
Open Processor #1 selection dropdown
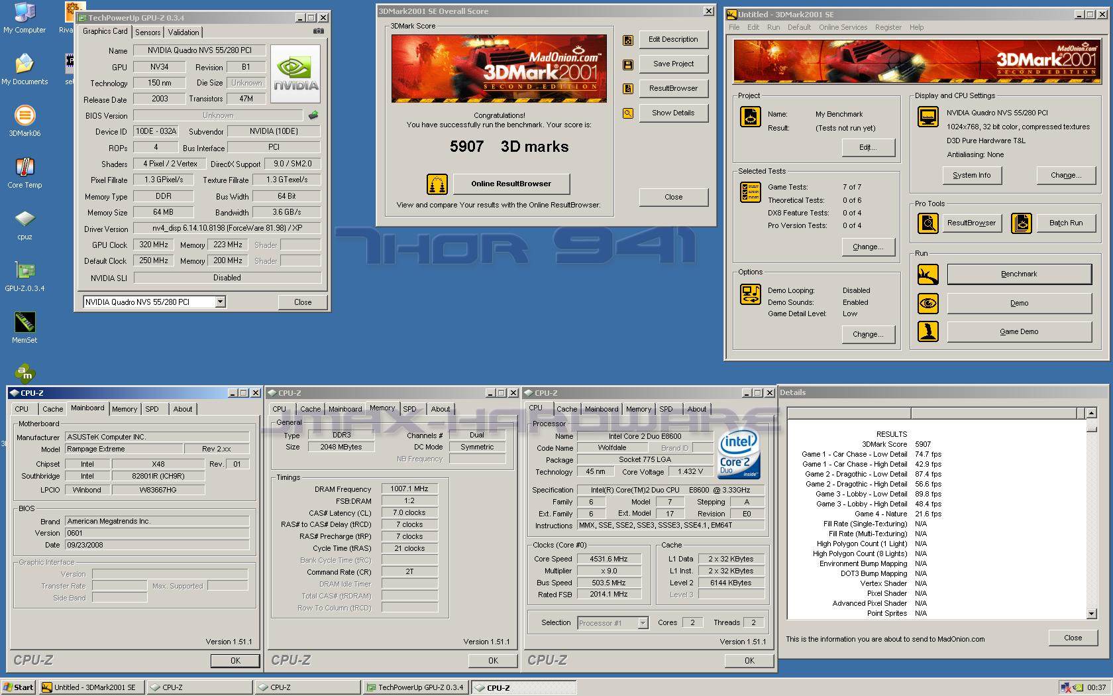point(642,623)
